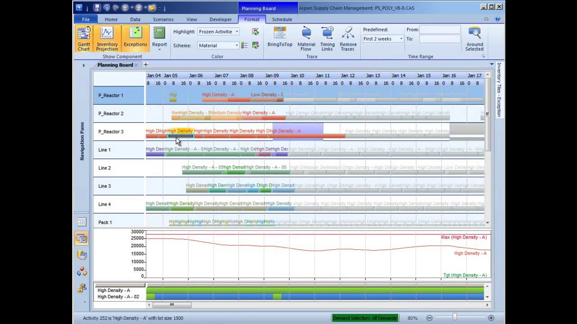Click into the From date field
This screenshot has height=324, width=577.
point(440,30)
